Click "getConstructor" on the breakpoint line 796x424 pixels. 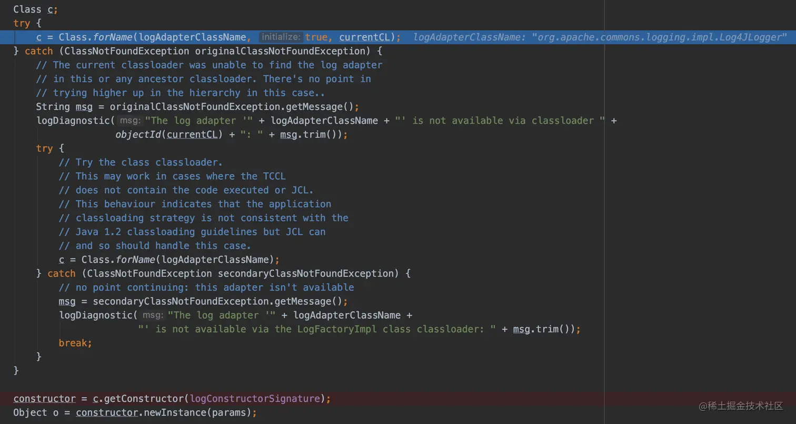point(144,399)
